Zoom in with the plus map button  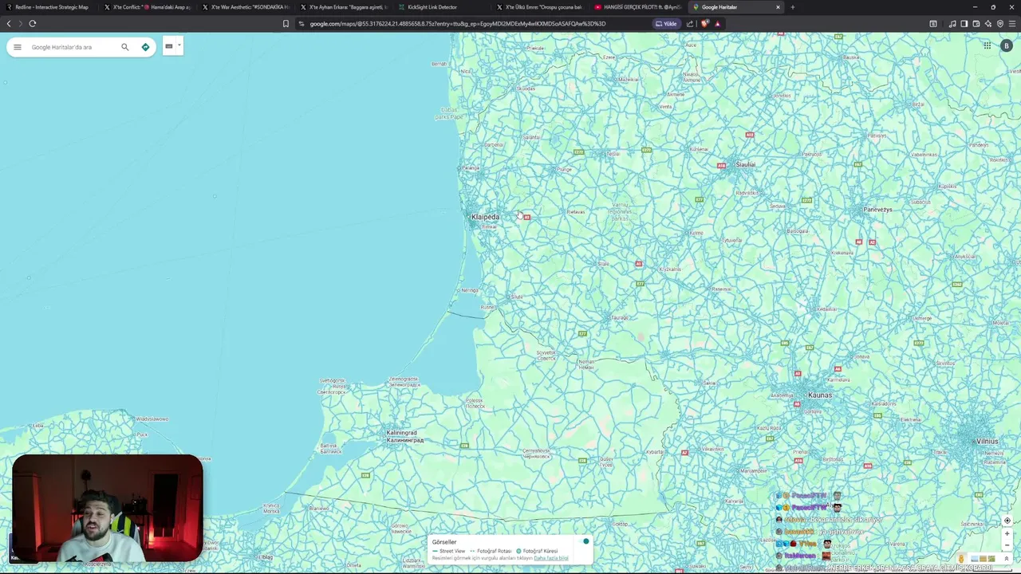1007,533
